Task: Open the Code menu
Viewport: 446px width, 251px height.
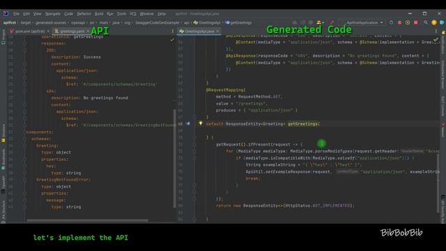Action: point(68,14)
